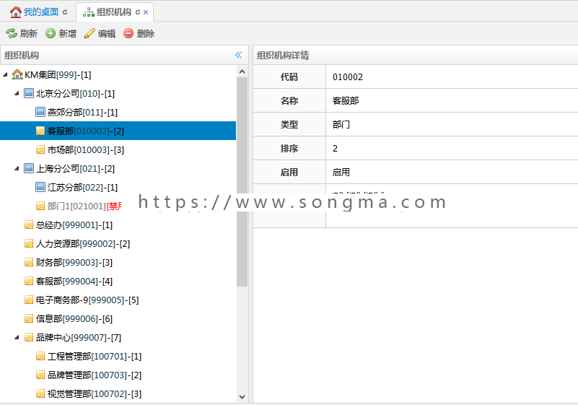Screen dimensions: 578x405
Task: Click the folder icon beside 部门1[021001]
Action: (x=40, y=206)
